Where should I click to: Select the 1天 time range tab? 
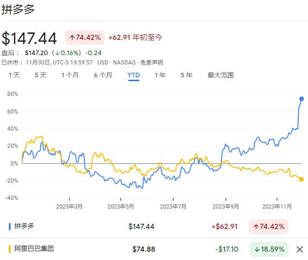[14, 75]
